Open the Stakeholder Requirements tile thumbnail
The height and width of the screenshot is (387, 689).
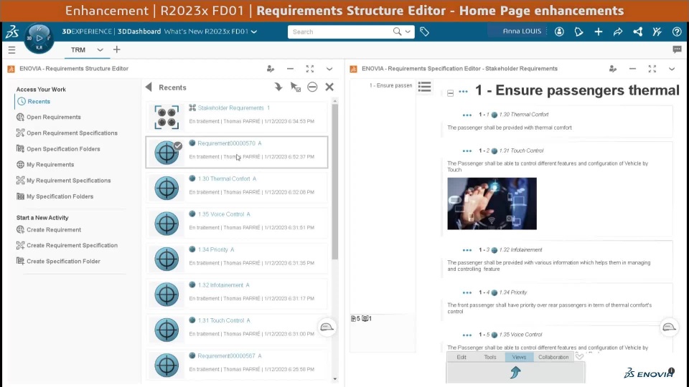click(x=167, y=117)
